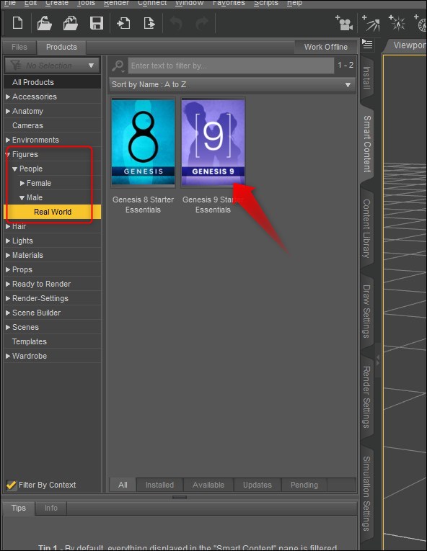Expand the Render-Settings category
427x551 pixels.
pyautogui.click(x=8, y=298)
